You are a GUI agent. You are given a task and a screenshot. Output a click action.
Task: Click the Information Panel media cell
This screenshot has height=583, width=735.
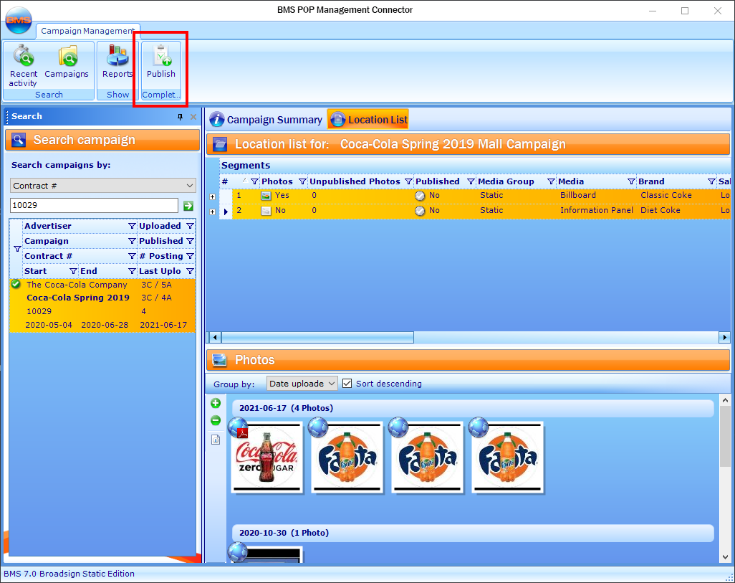[597, 211]
